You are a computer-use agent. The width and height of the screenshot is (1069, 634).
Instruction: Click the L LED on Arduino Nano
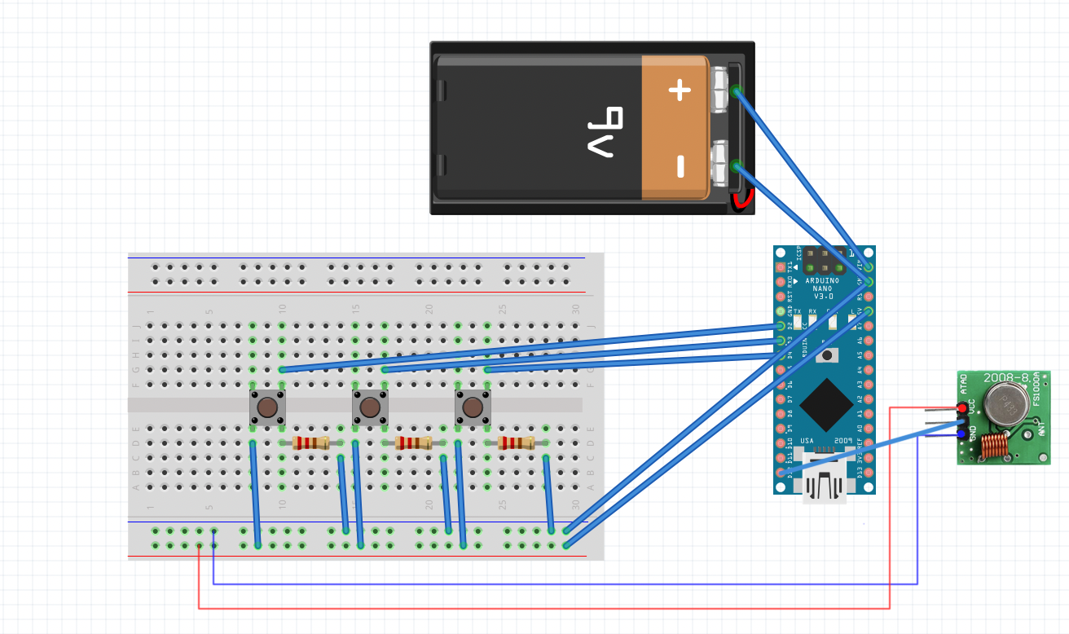tap(852, 322)
